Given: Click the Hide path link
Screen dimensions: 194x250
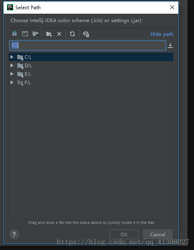Looking at the screenshot, I should (162, 34).
